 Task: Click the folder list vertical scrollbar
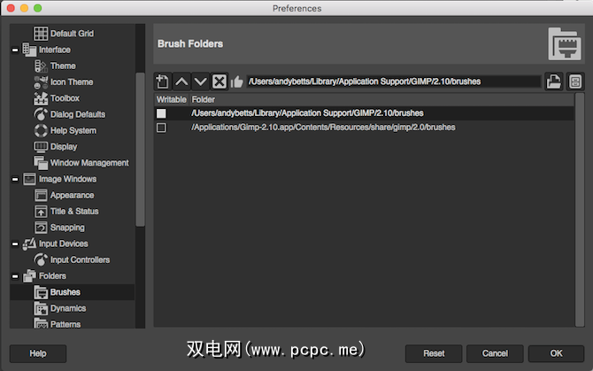pyautogui.click(x=580, y=210)
